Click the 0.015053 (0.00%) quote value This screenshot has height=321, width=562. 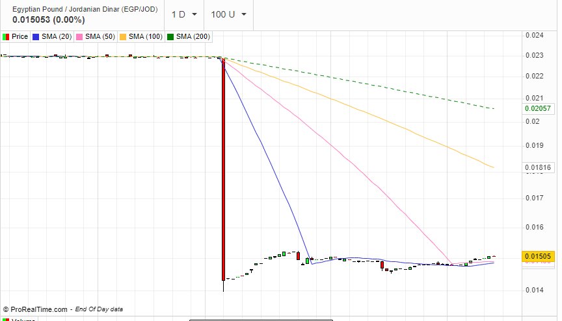click(48, 19)
